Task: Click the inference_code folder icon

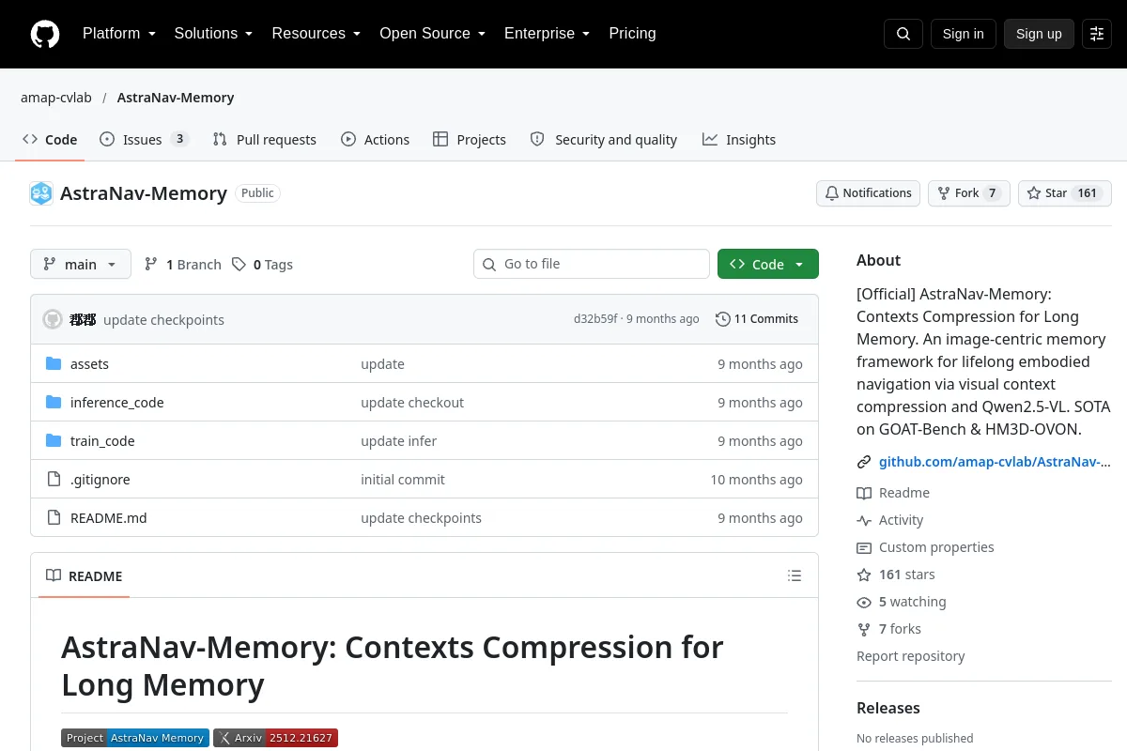Action: 54,403
